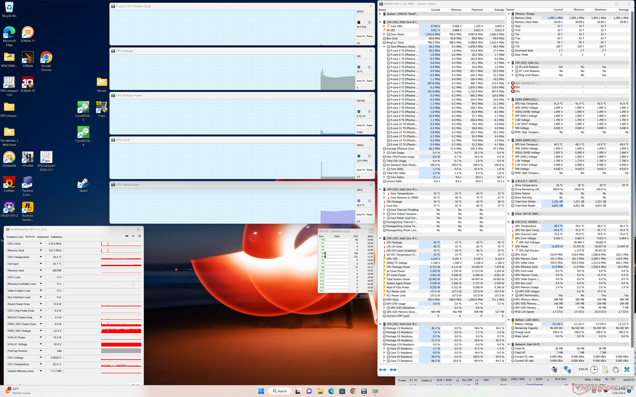Open Hot Spot sensor dropdown in GPU-Z

(41, 264)
